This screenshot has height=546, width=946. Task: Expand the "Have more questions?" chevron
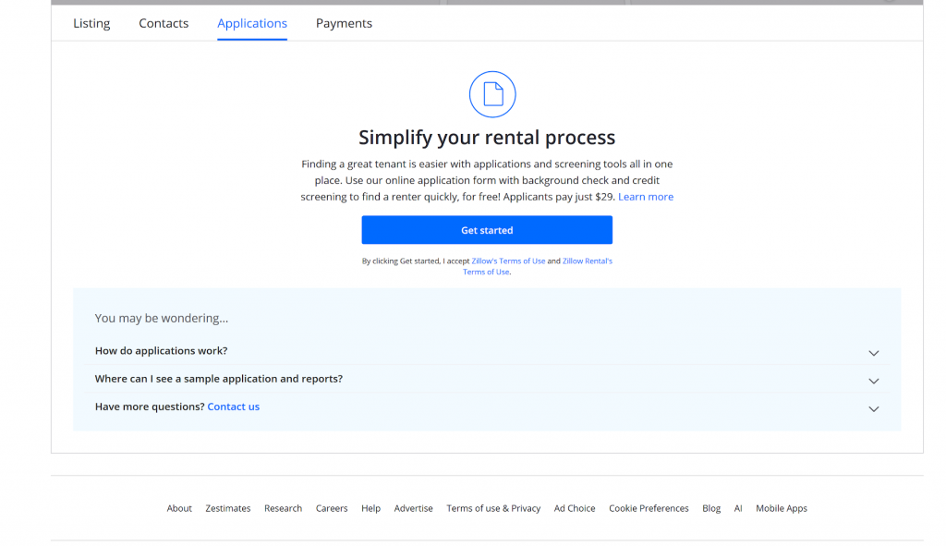pyautogui.click(x=873, y=409)
